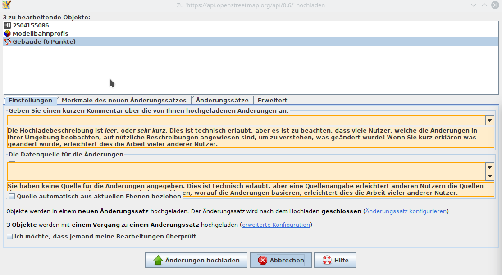This screenshot has width=502, height=275.
Task: Switch to 'Merkmale des neuen Änderungssatzes' tab
Action: click(124, 100)
